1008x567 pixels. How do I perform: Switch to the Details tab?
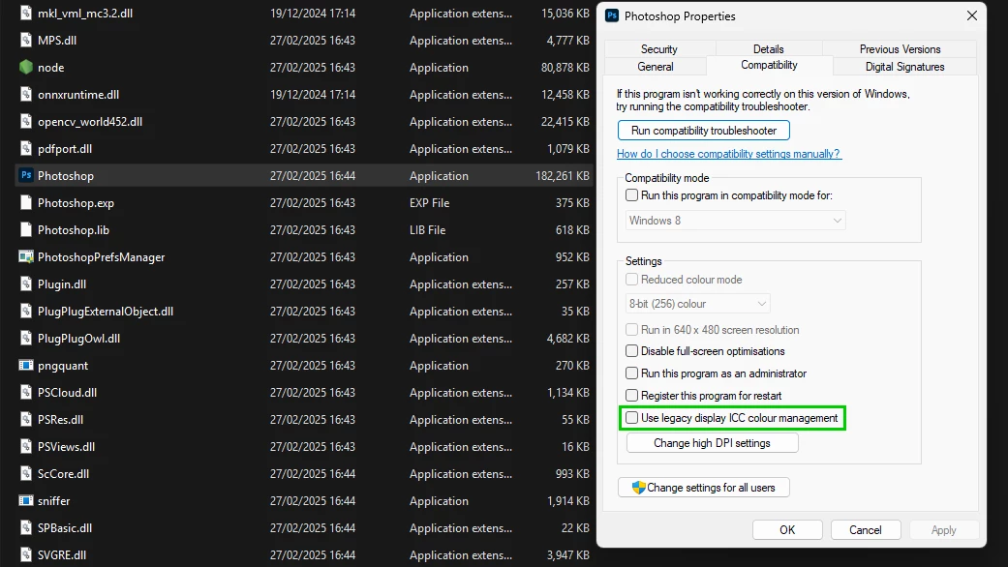pos(768,48)
